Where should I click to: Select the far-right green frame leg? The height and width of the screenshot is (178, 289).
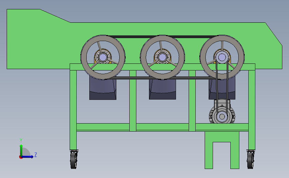coord(252,110)
